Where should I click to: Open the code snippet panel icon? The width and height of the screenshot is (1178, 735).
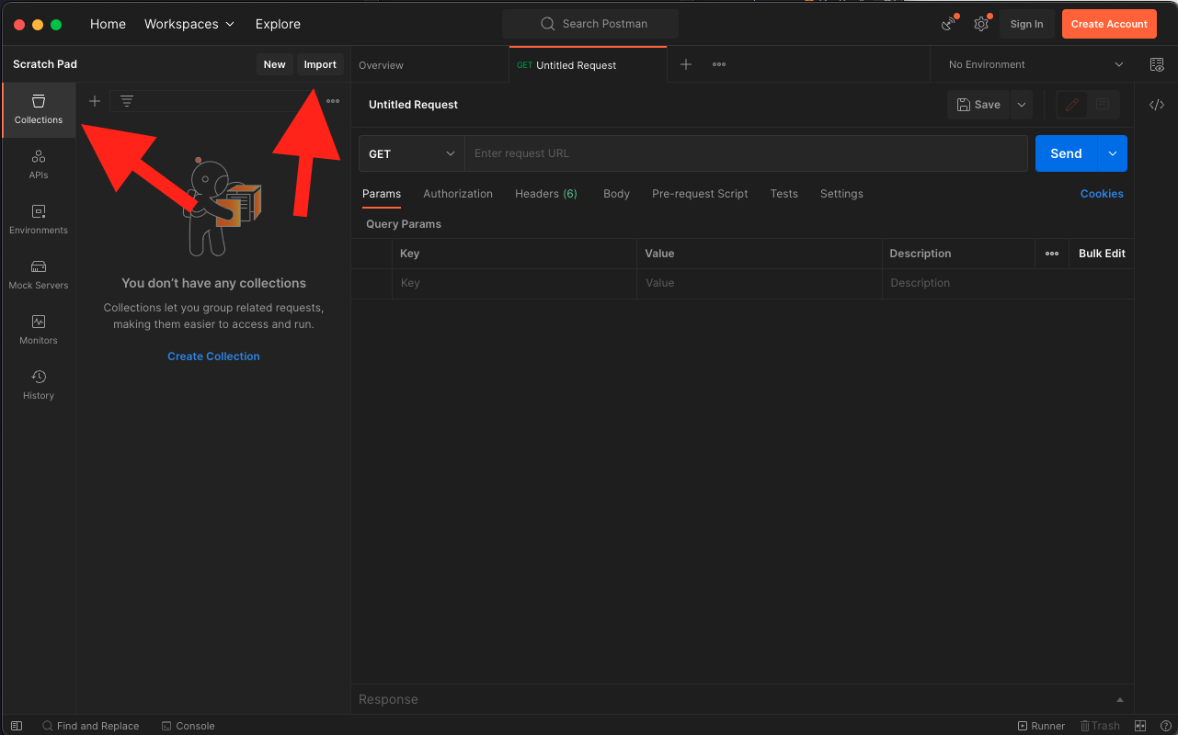(1157, 105)
